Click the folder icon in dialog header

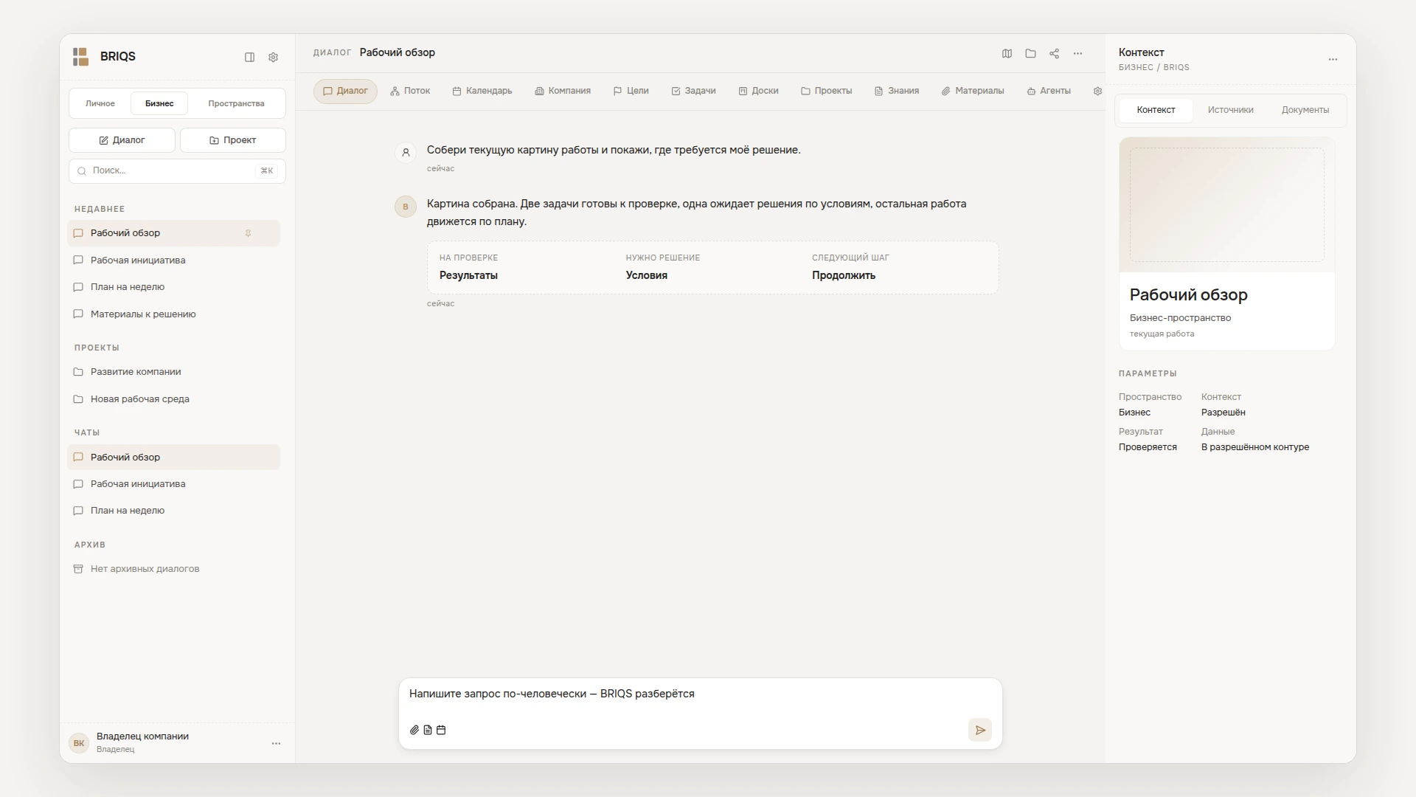(1030, 53)
